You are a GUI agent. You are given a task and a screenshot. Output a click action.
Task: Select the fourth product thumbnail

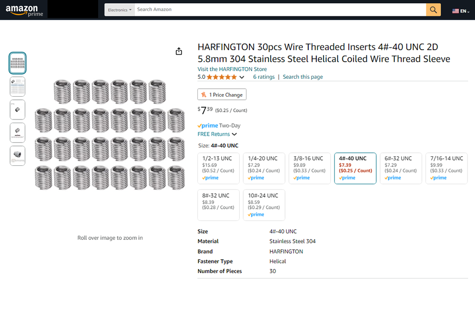(x=17, y=133)
